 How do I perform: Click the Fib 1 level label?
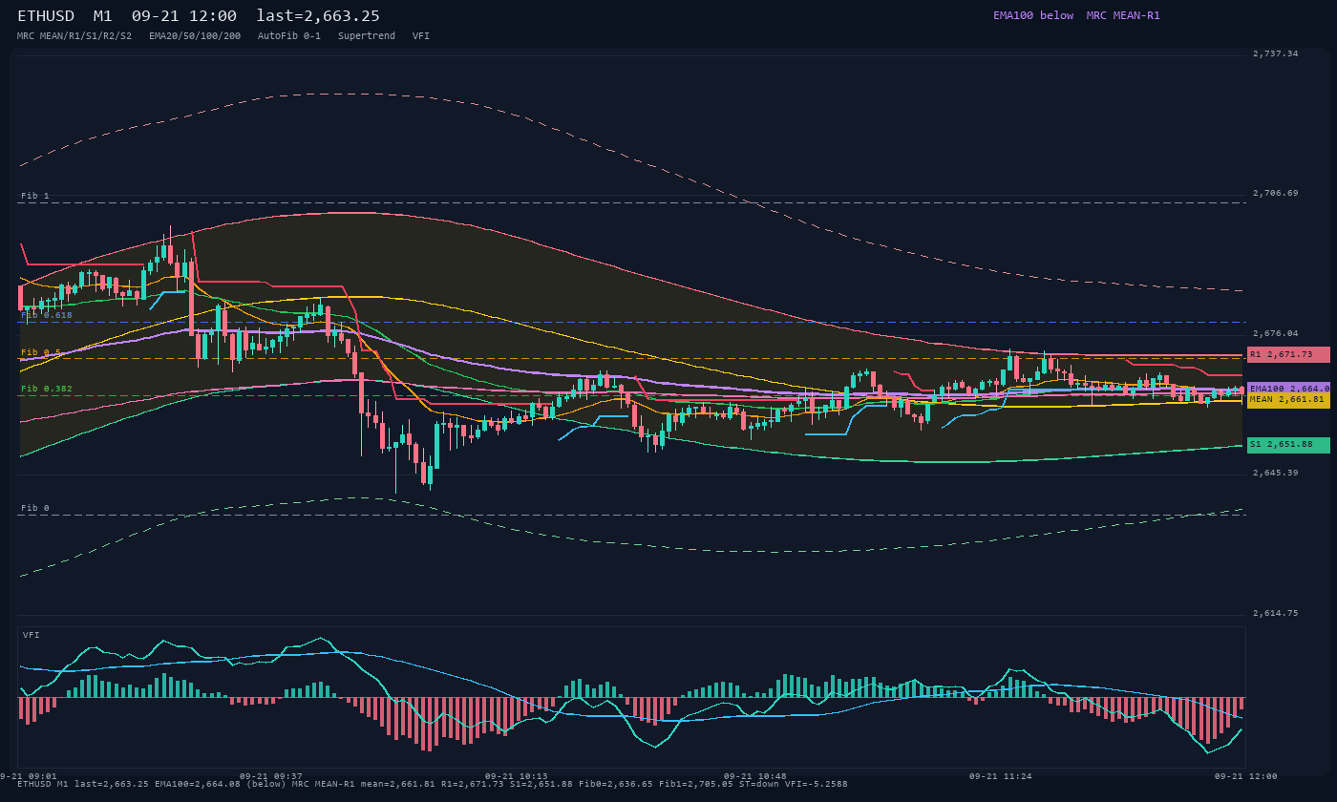point(35,196)
